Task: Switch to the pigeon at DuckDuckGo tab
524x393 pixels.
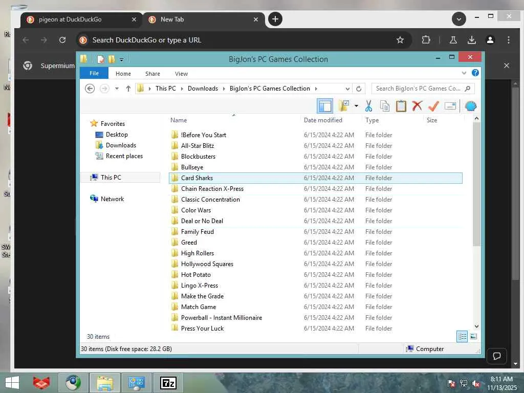Action: [x=70, y=19]
